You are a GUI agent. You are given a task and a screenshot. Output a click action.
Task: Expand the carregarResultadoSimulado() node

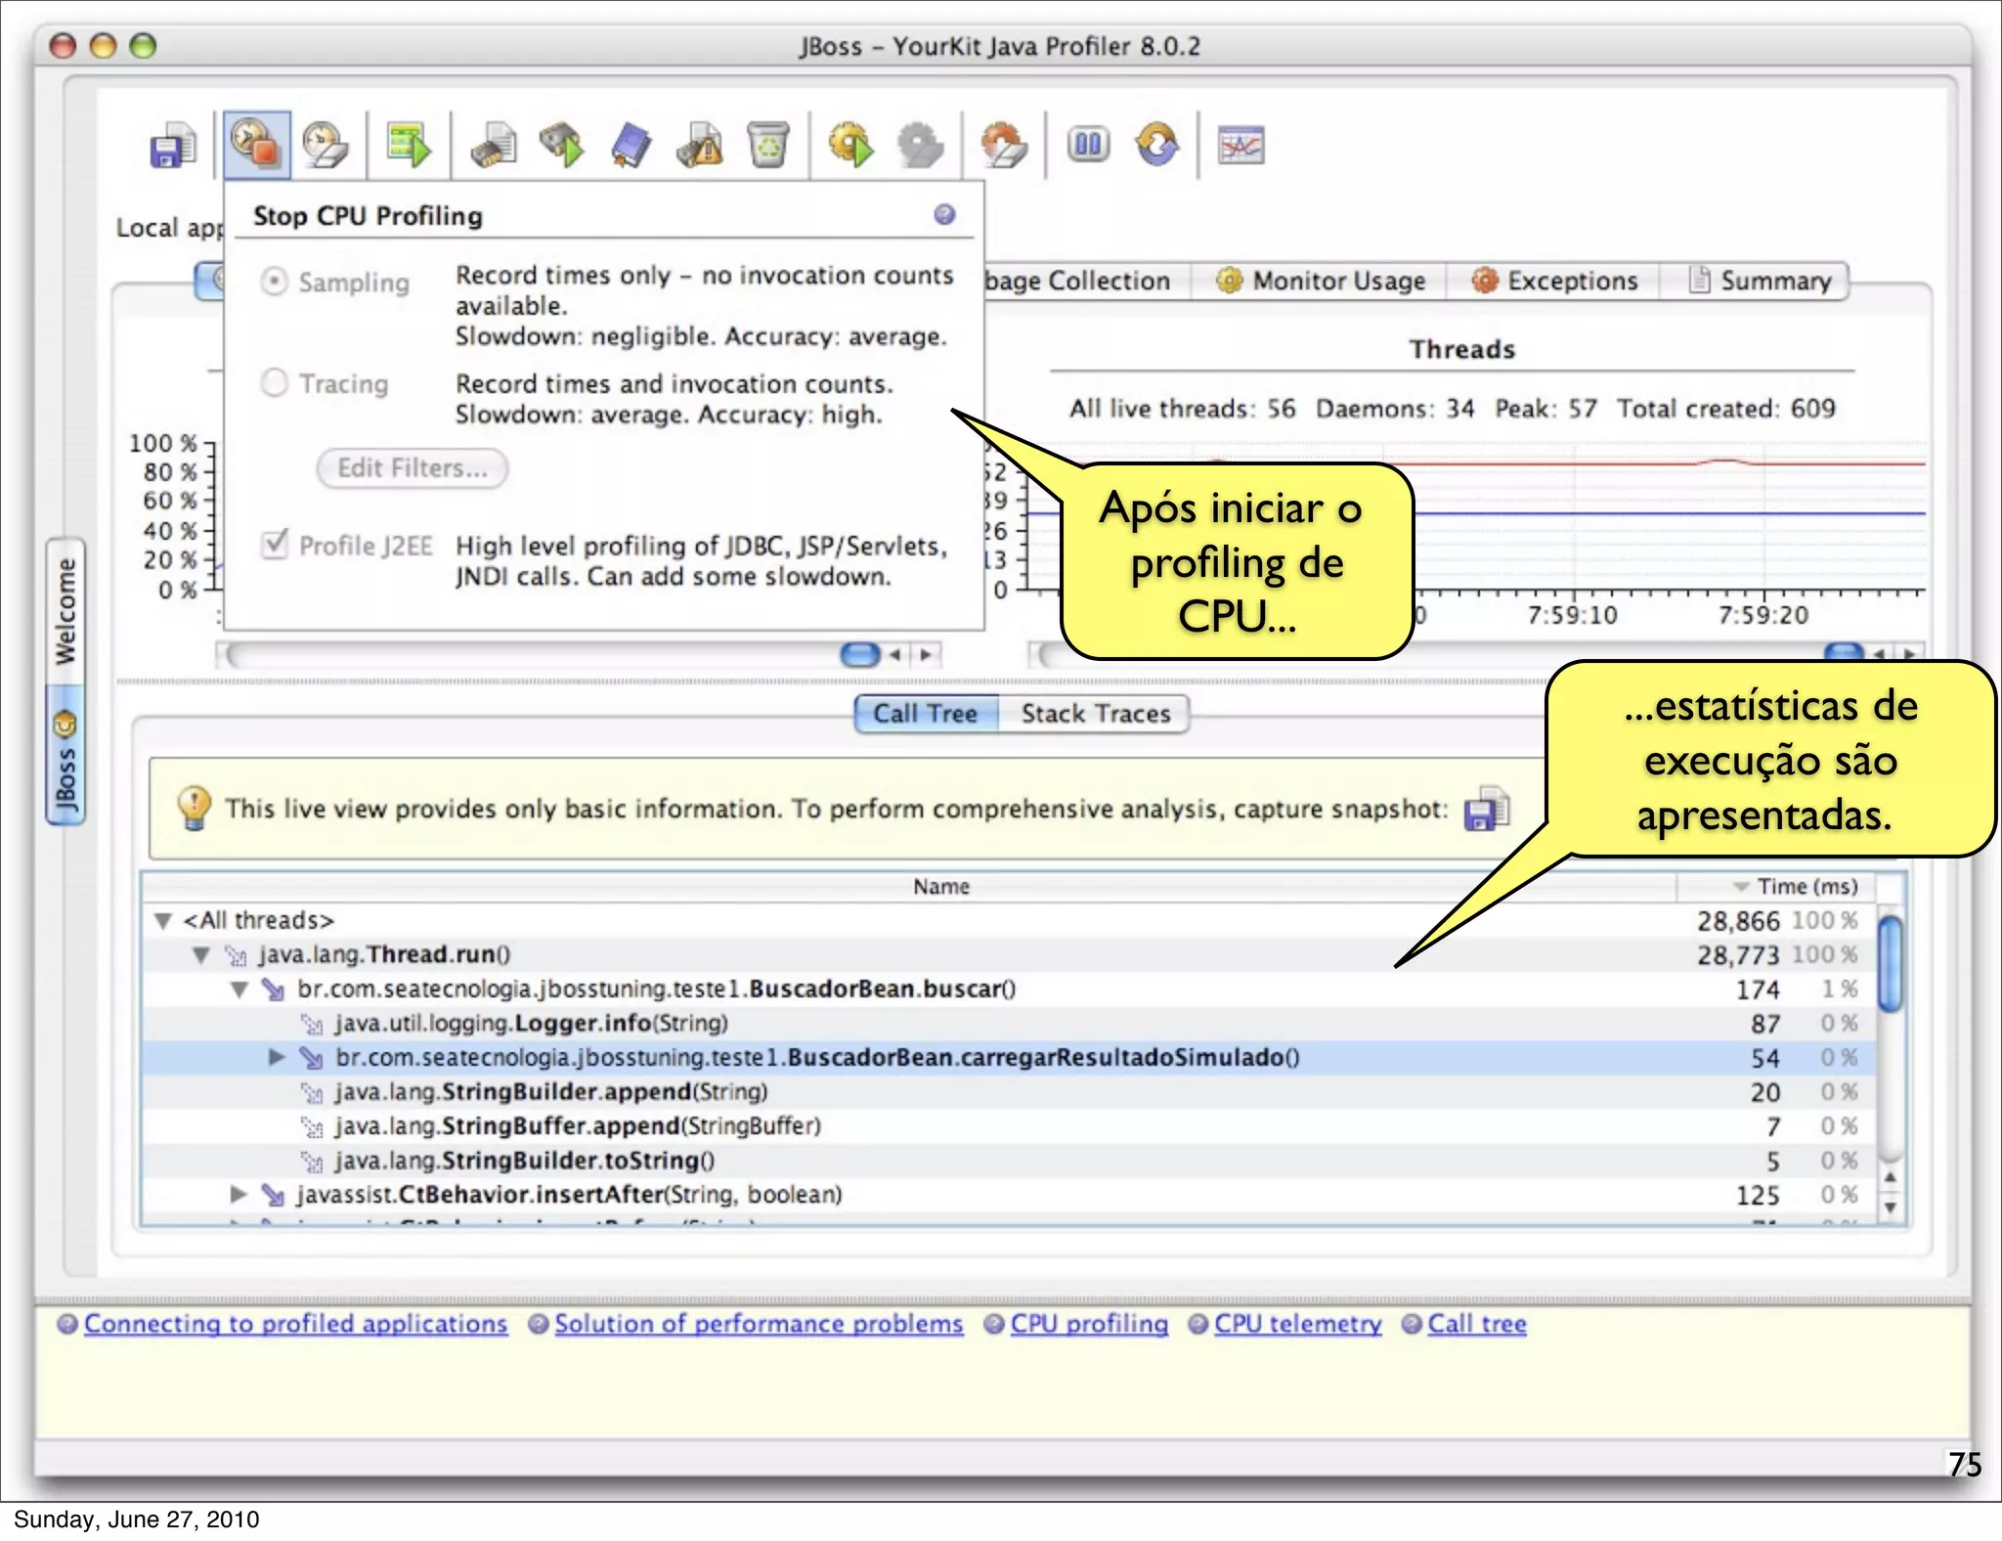coord(277,1057)
